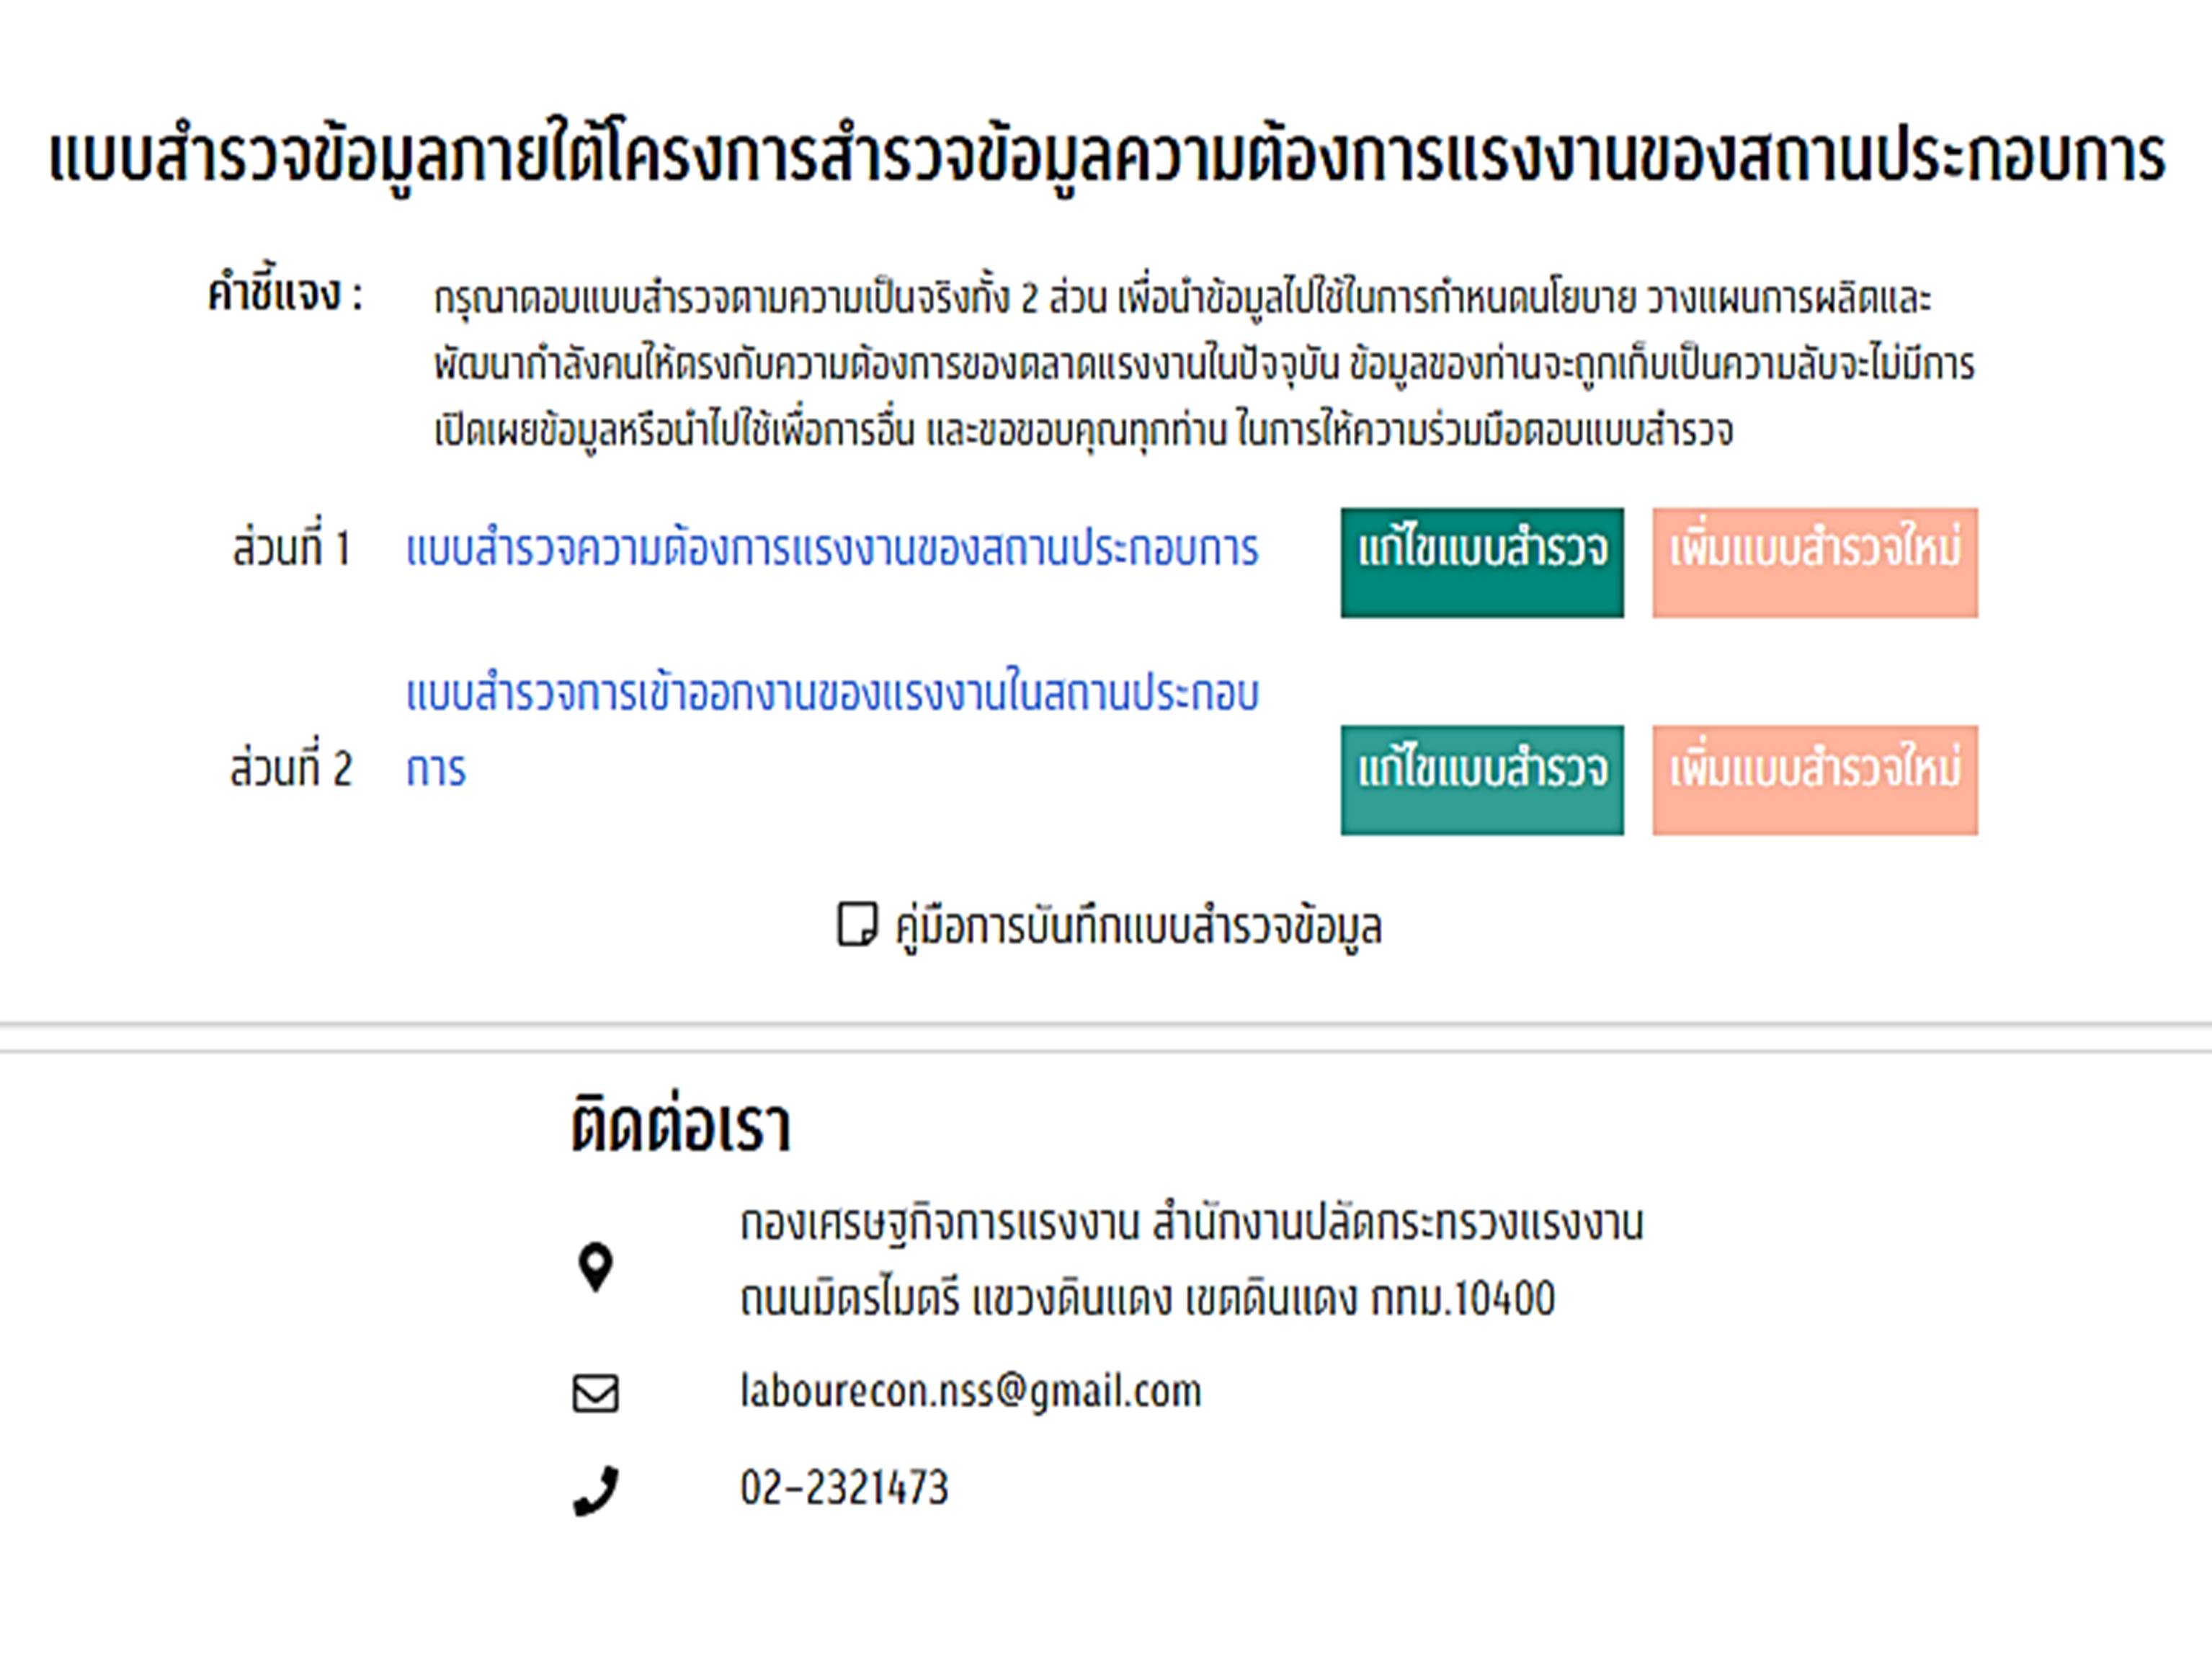2212x1659 pixels.
Task: Click instruction line beginning กรุณาตอบแบบสำรวจ
Action: point(1182,299)
